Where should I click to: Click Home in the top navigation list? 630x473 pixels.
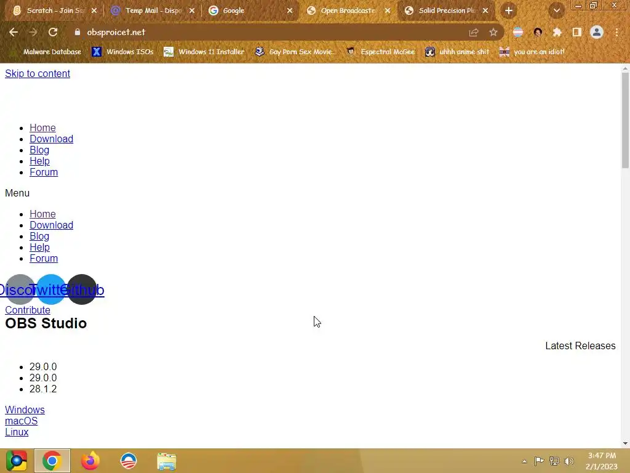tap(42, 128)
